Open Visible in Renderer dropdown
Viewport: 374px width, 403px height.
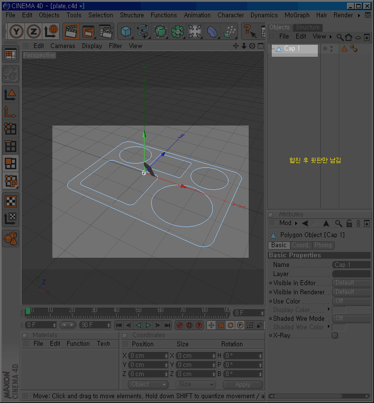pos(351,292)
